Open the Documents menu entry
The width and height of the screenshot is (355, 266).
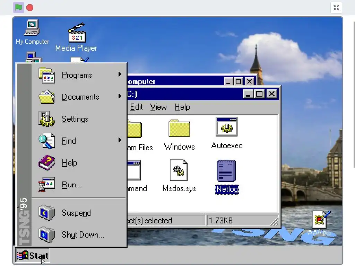(x=79, y=97)
